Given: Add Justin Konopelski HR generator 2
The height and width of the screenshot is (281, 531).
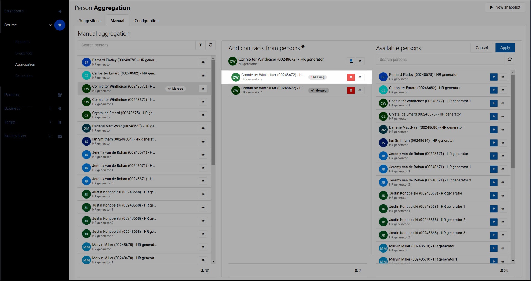Looking at the screenshot, I should 494,222.
